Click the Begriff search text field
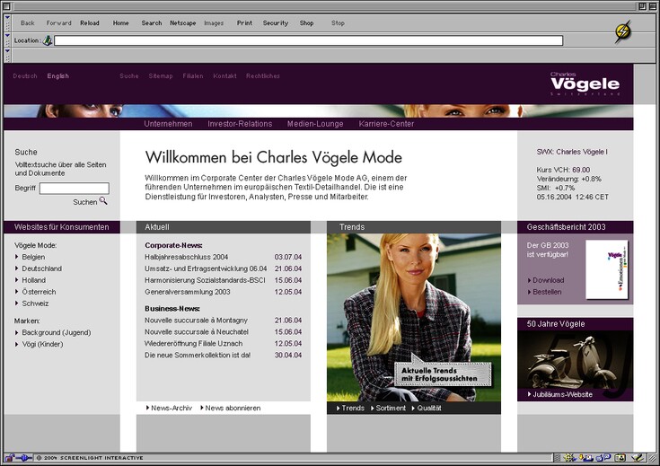The height and width of the screenshot is (466, 660). pyautogui.click(x=74, y=189)
